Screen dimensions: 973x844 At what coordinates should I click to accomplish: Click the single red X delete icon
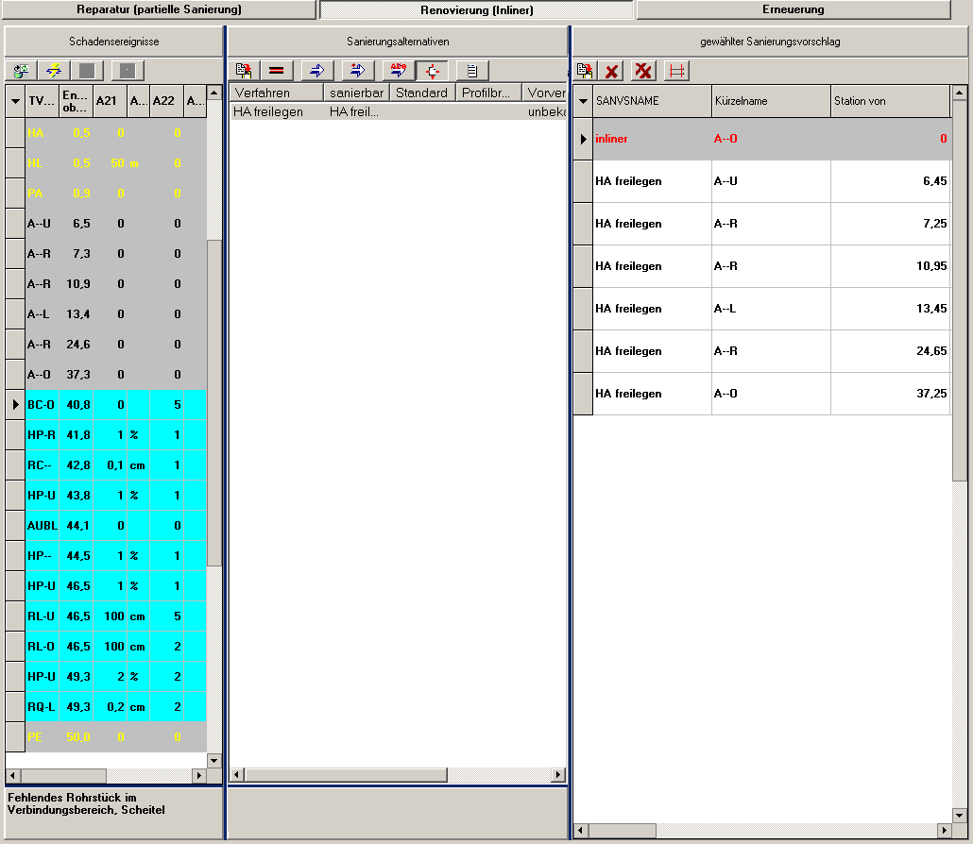[612, 71]
